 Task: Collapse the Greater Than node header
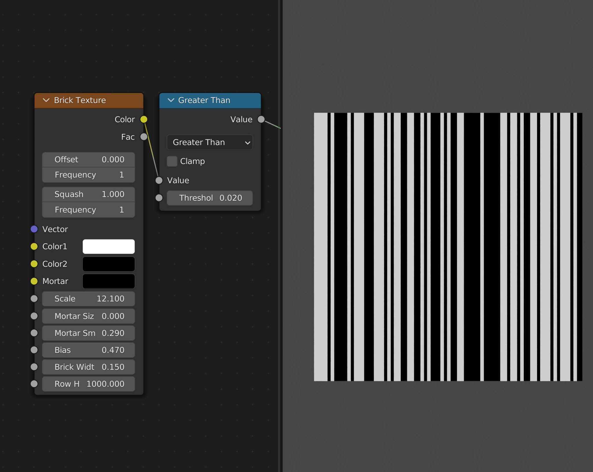tap(171, 100)
